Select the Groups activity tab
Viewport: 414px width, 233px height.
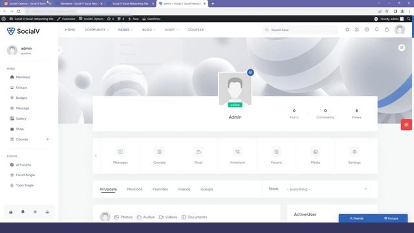(x=207, y=190)
